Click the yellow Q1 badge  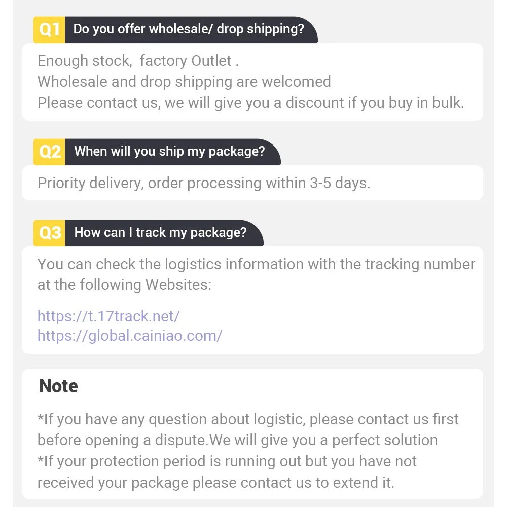[x=49, y=30]
